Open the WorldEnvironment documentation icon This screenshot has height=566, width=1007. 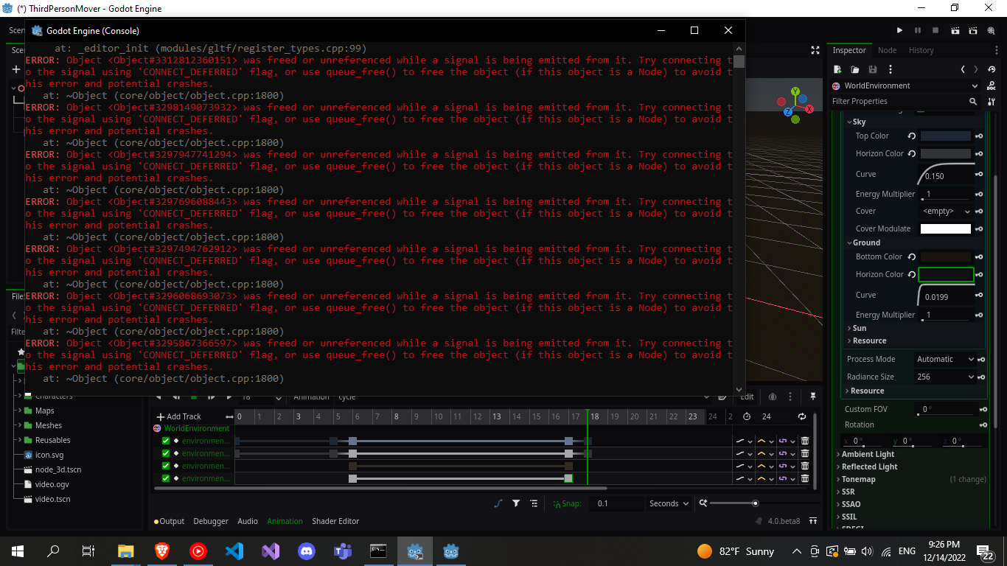(x=993, y=85)
